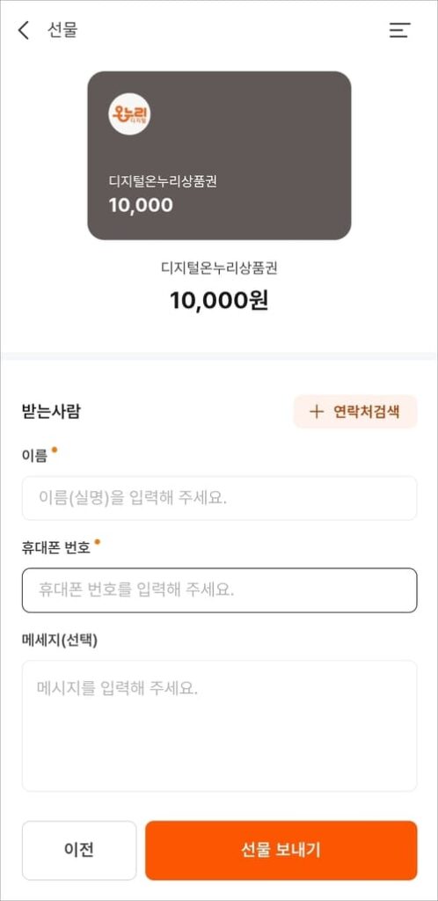Image resolution: width=438 pixels, height=901 pixels.
Task: Focus the 이름 input field
Action: coord(219,498)
